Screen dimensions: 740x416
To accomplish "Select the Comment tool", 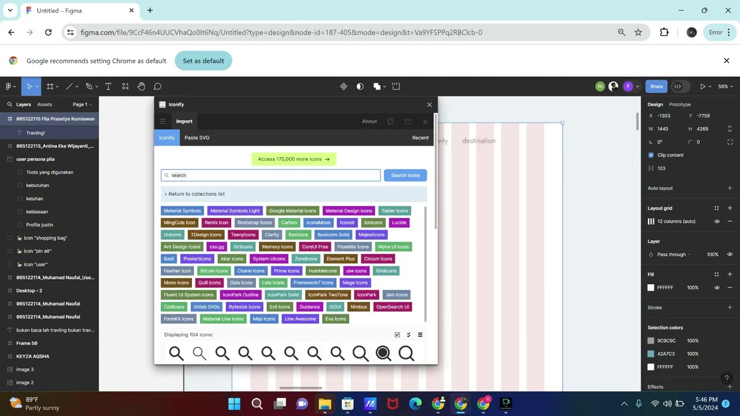I will pos(157,86).
